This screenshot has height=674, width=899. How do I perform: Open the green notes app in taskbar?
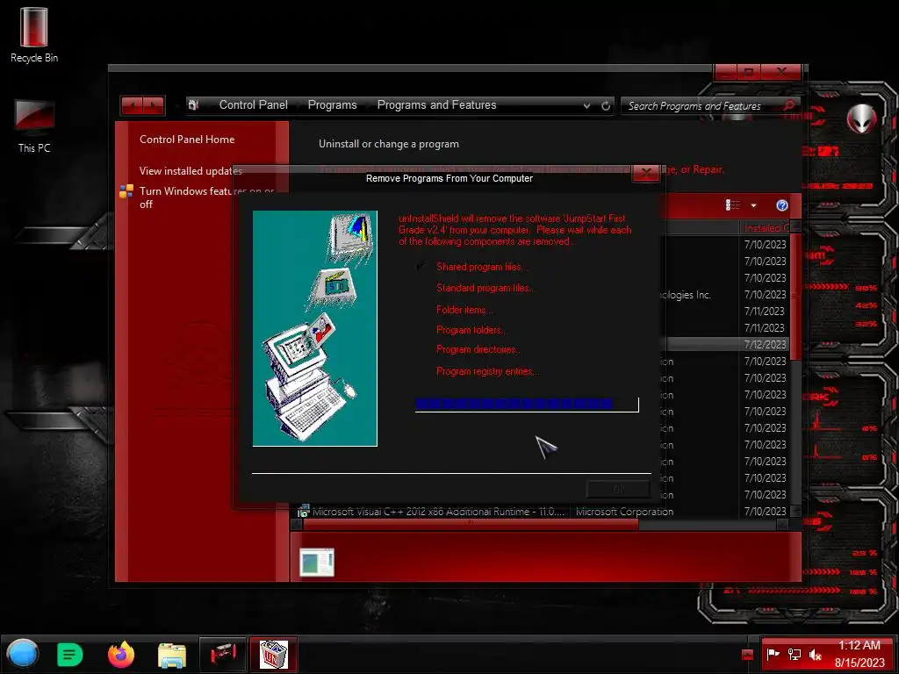(70, 655)
